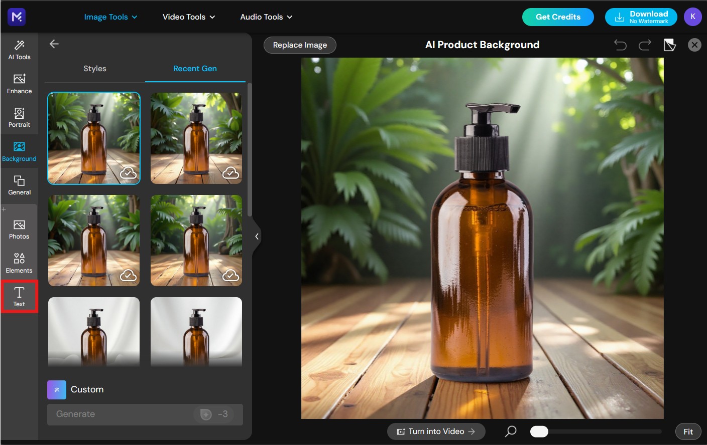Adjust the zoom slider handle
The height and width of the screenshot is (445, 707).
tap(539, 431)
